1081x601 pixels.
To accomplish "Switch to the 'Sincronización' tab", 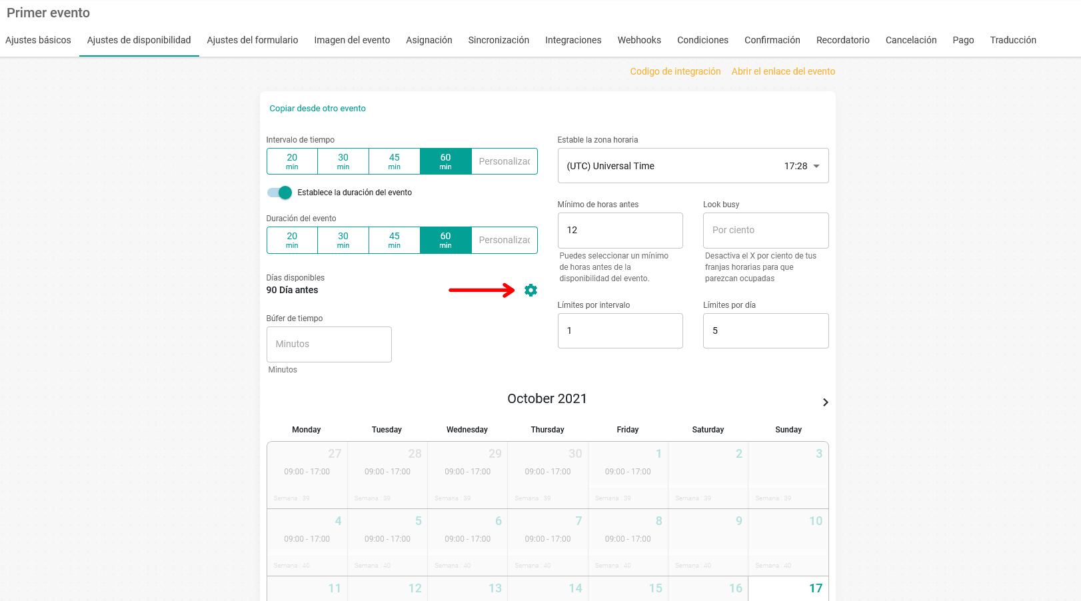I will point(498,40).
